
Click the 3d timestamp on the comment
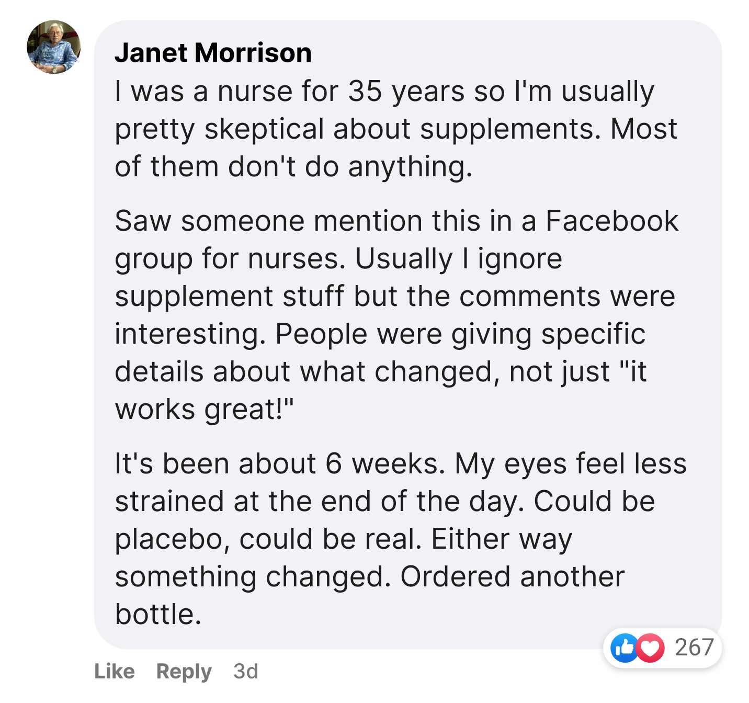(x=246, y=672)
